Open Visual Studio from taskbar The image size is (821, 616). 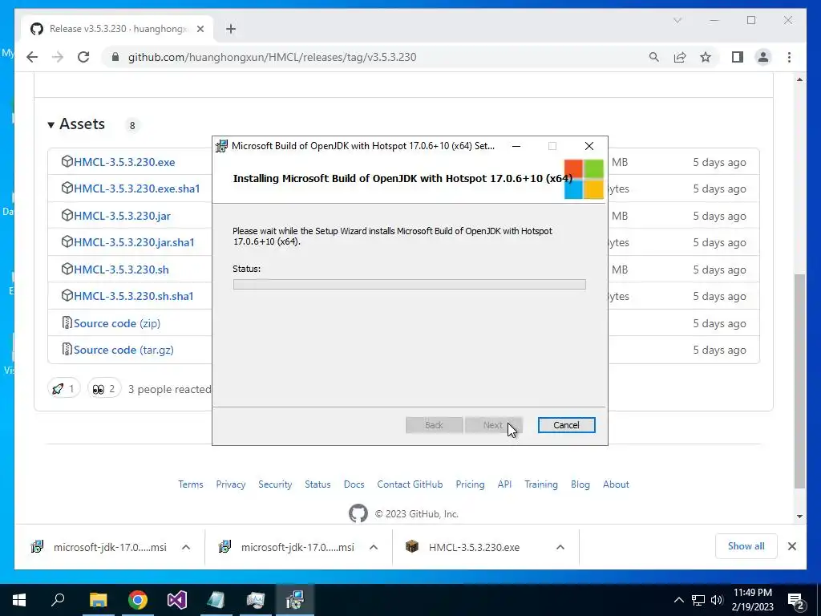point(177,600)
